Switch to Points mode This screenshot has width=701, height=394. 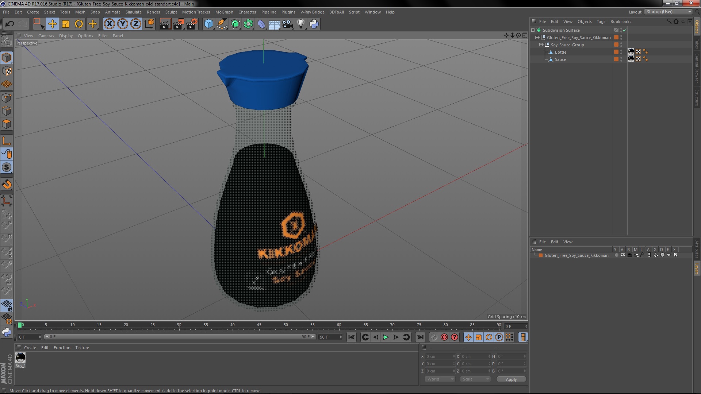[7, 97]
